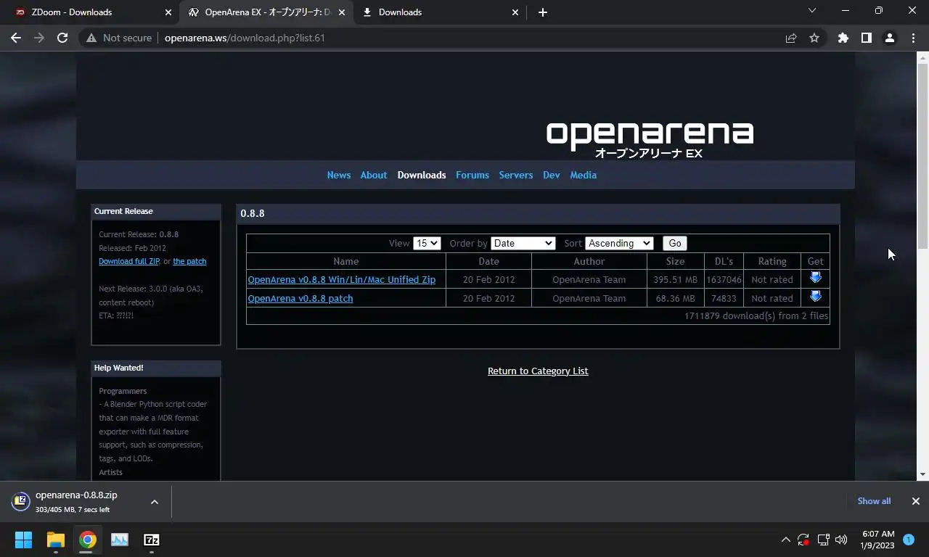
Task: Open the 7-Zip taskbar app
Action: pyautogui.click(x=152, y=540)
